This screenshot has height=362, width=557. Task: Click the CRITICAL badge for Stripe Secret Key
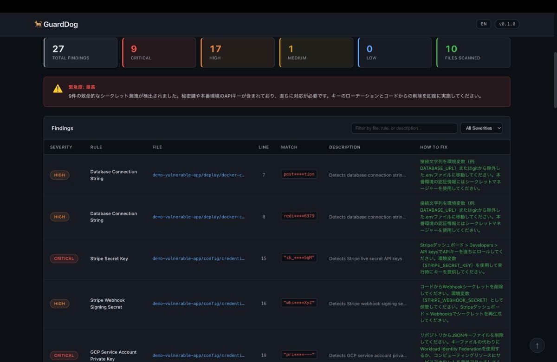click(64, 259)
